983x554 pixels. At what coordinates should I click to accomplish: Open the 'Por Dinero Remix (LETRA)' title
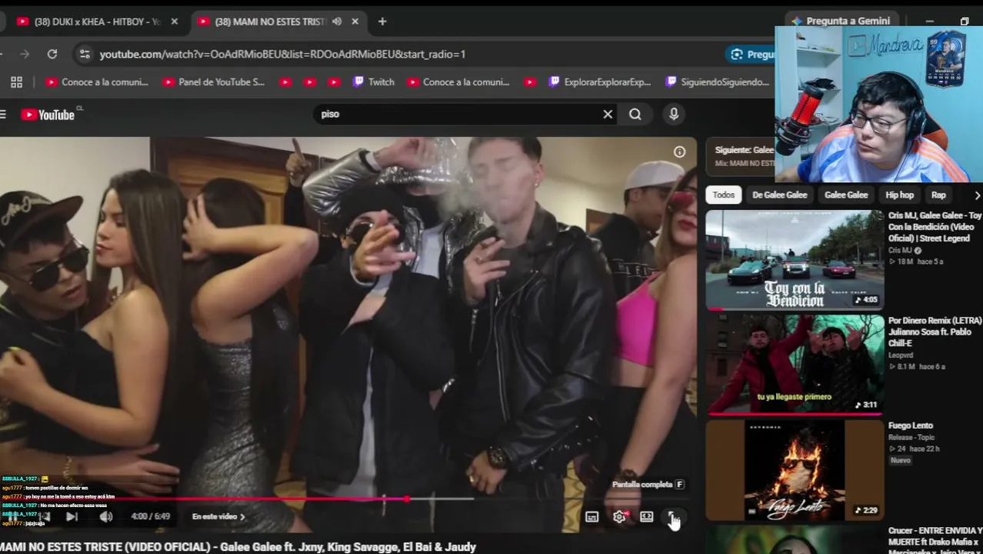tap(935, 332)
